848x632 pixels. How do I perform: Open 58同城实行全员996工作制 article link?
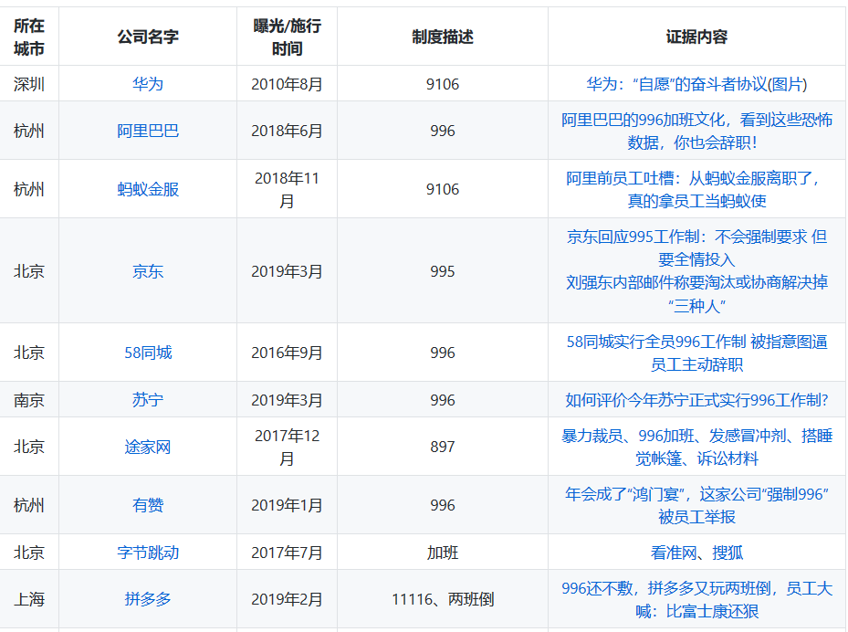coord(696,353)
